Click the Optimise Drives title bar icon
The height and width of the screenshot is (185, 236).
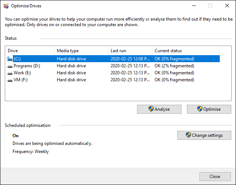(6, 6)
